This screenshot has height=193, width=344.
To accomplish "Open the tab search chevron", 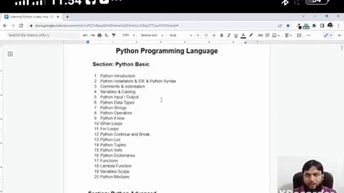I will [303, 16].
